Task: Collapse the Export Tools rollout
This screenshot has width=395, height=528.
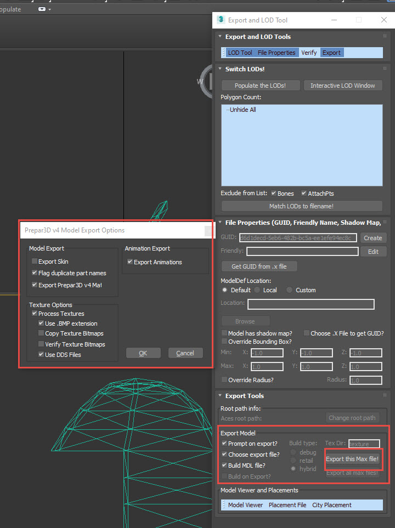Action: point(220,396)
